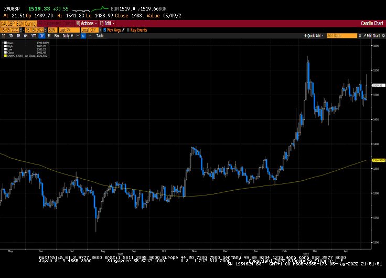Click the 1519.33 last price axis tag
This screenshot has height=278, width=386.
[x=378, y=85]
